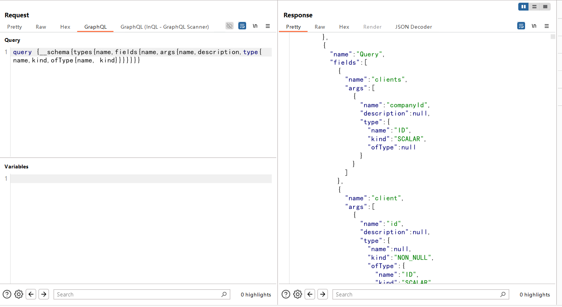Toggle show non-printable \n in Request panel
The image size is (562, 307).
[255, 26]
